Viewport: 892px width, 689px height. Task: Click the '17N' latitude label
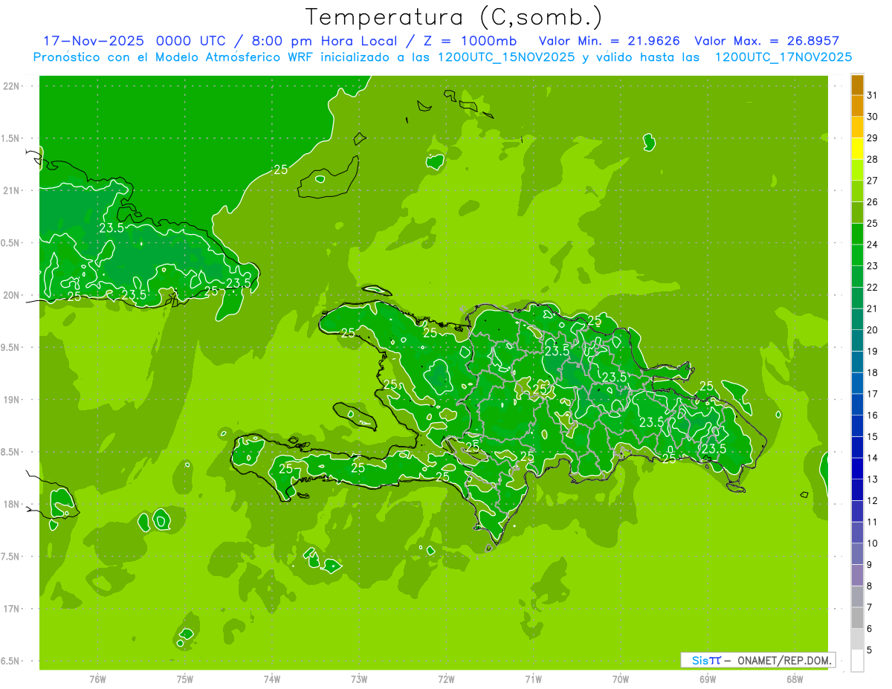pos(11,609)
